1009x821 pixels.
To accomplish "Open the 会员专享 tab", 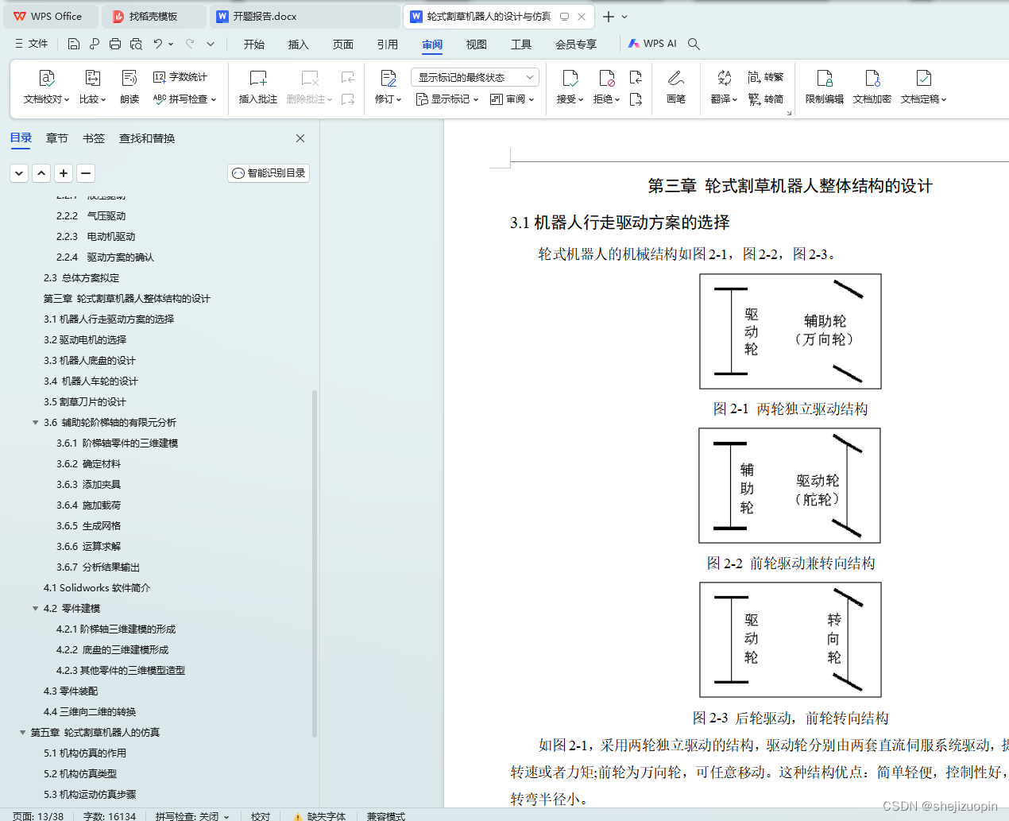I will point(576,45).
